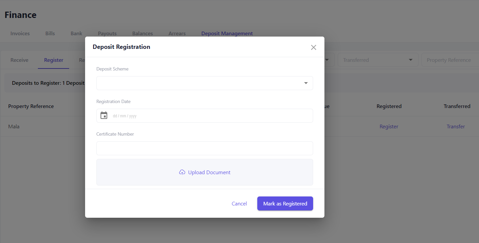The height and width of the screenshot is (243, 479).
Task: Click the Transfer link for Mala
Action: point(455,126)
